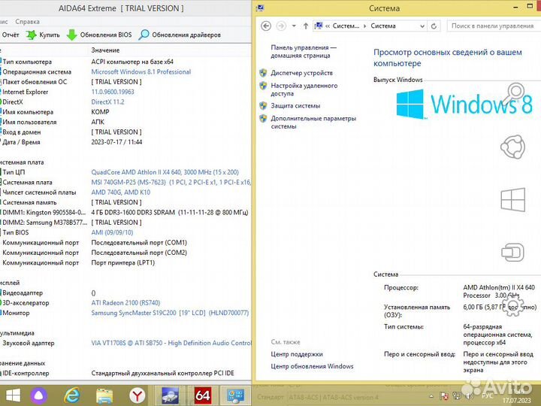Open Защита системы link
This screenshot has height=406, width=541.
point(295,106)
